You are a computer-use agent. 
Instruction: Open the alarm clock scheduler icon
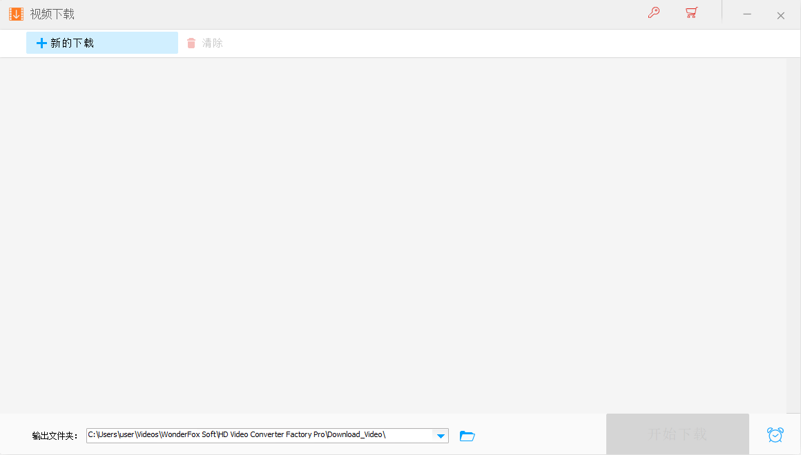[775, 434]
